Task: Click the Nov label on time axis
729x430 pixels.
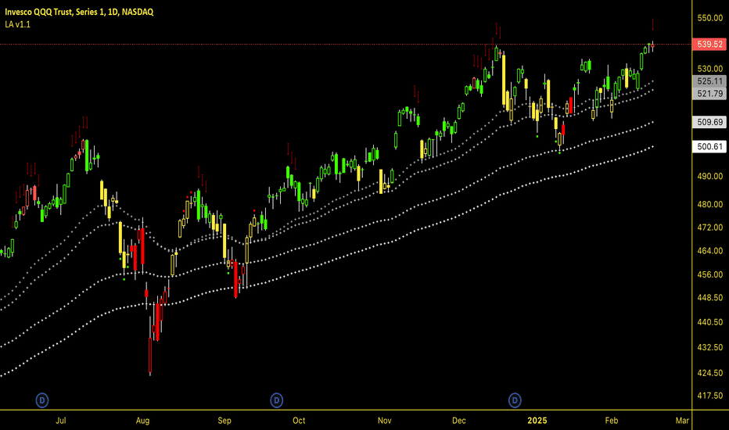Action: pyautogui.click(x=385, y=421)
